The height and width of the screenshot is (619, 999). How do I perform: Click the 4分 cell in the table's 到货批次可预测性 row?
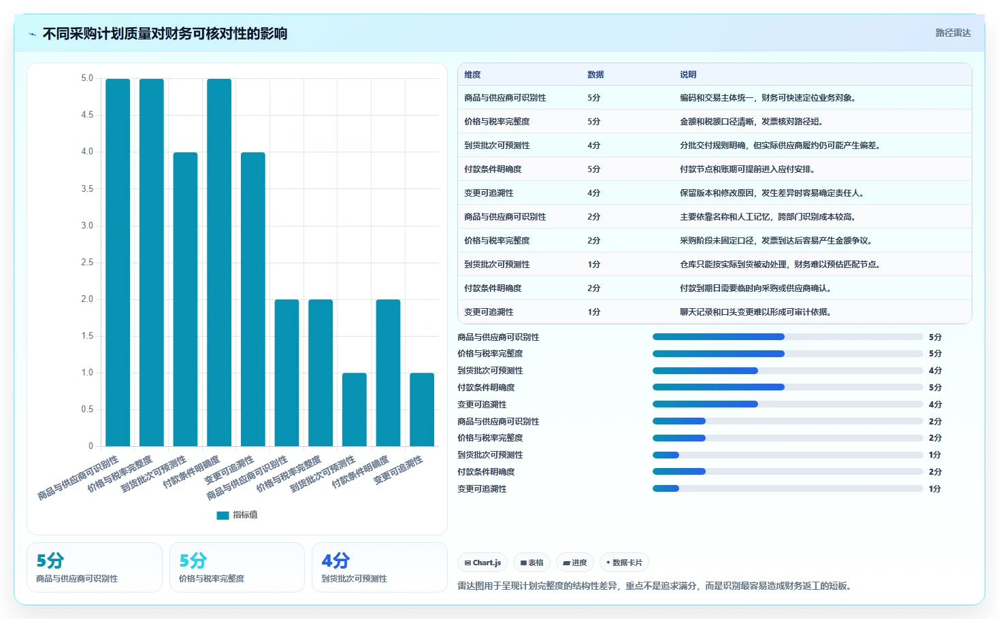(x=593, y=146)
